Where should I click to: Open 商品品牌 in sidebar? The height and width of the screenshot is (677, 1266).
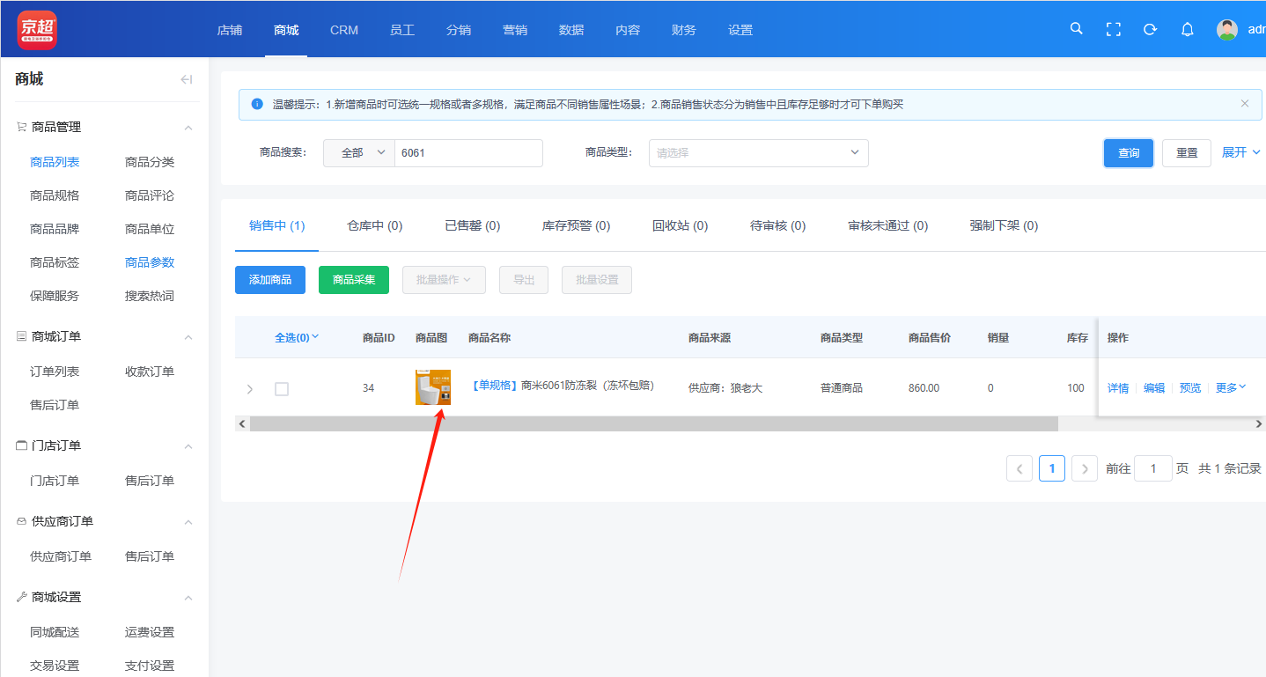[55, 229]
